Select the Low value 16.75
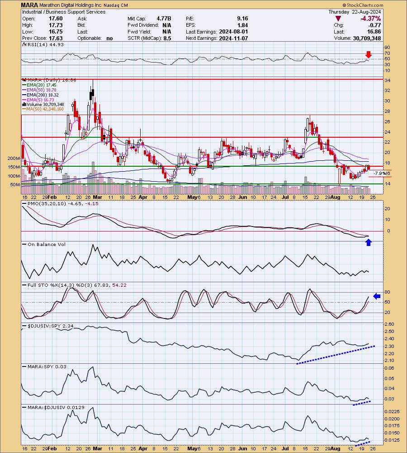407x453 pixels. pyautogui.click(x=56, y=32)
